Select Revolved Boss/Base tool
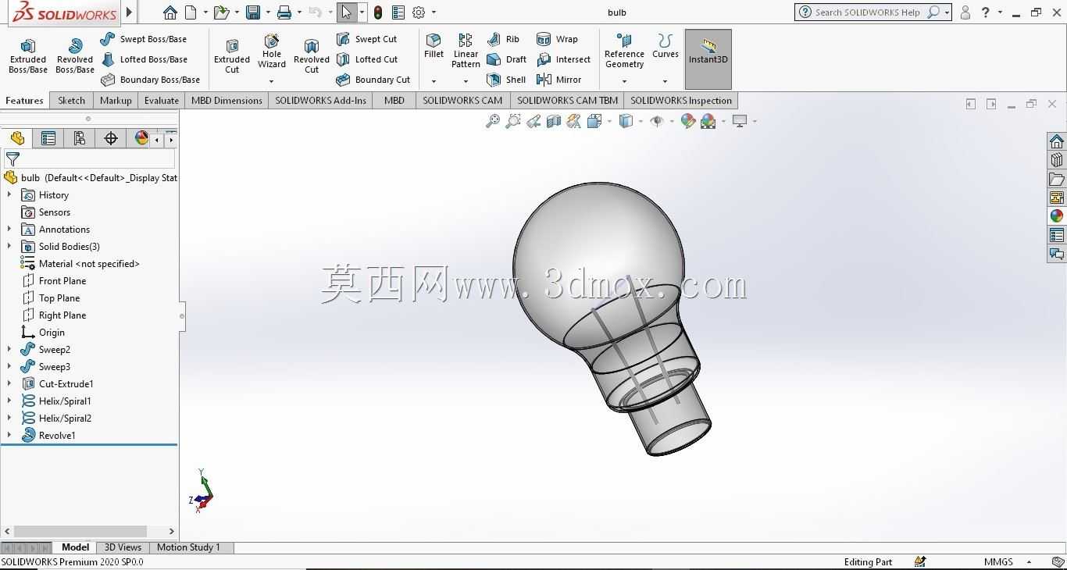The width and height of the screenshot is (1067, 570). pos(75,55)
